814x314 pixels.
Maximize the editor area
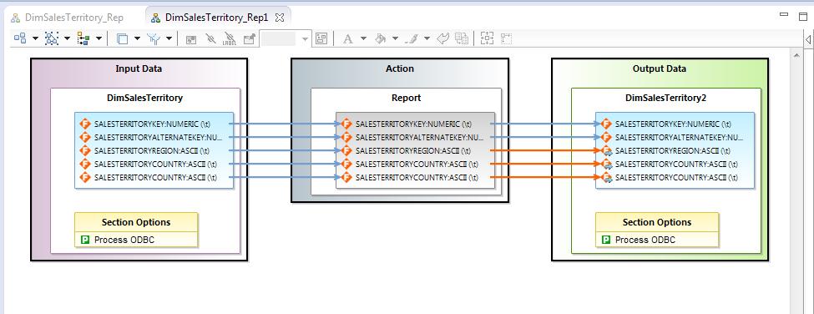802,16
